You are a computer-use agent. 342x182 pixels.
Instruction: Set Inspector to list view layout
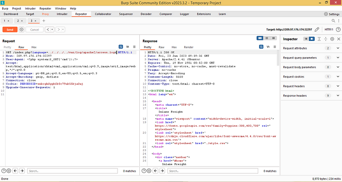[306, 39]
